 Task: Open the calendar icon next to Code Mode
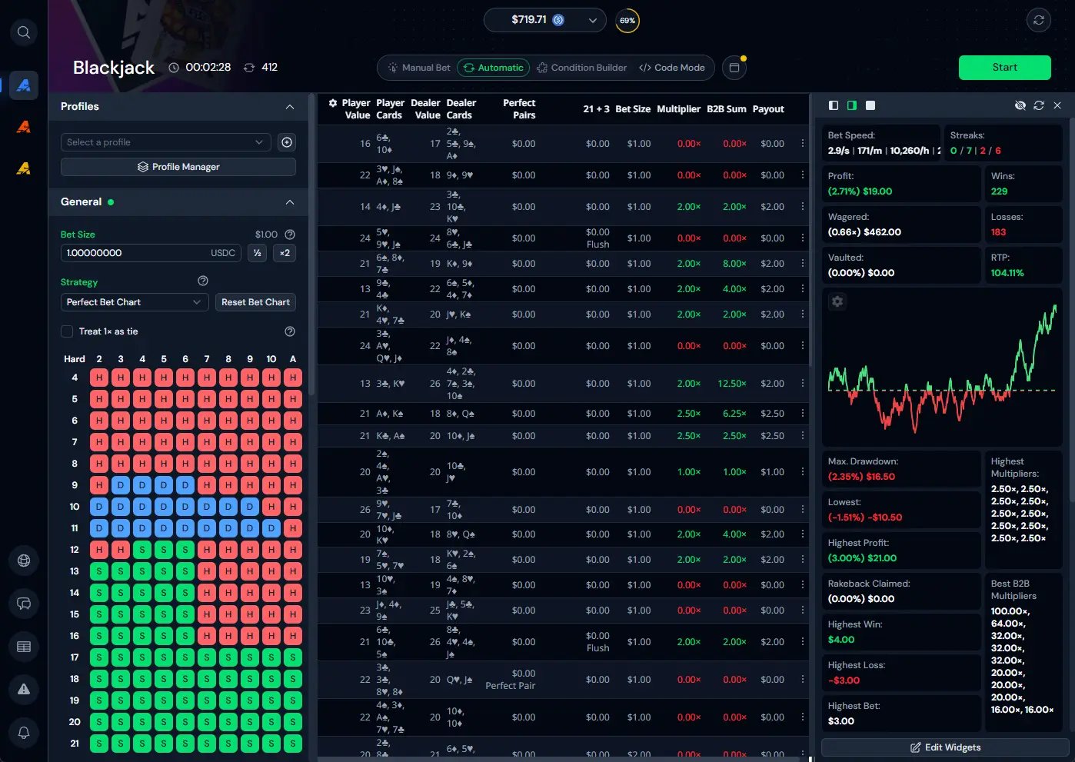pos(734,68)
